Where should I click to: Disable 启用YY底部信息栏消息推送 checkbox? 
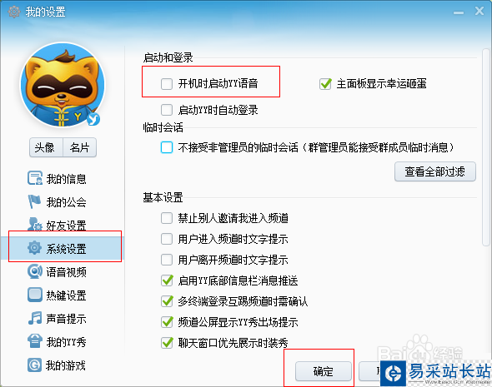167,280
